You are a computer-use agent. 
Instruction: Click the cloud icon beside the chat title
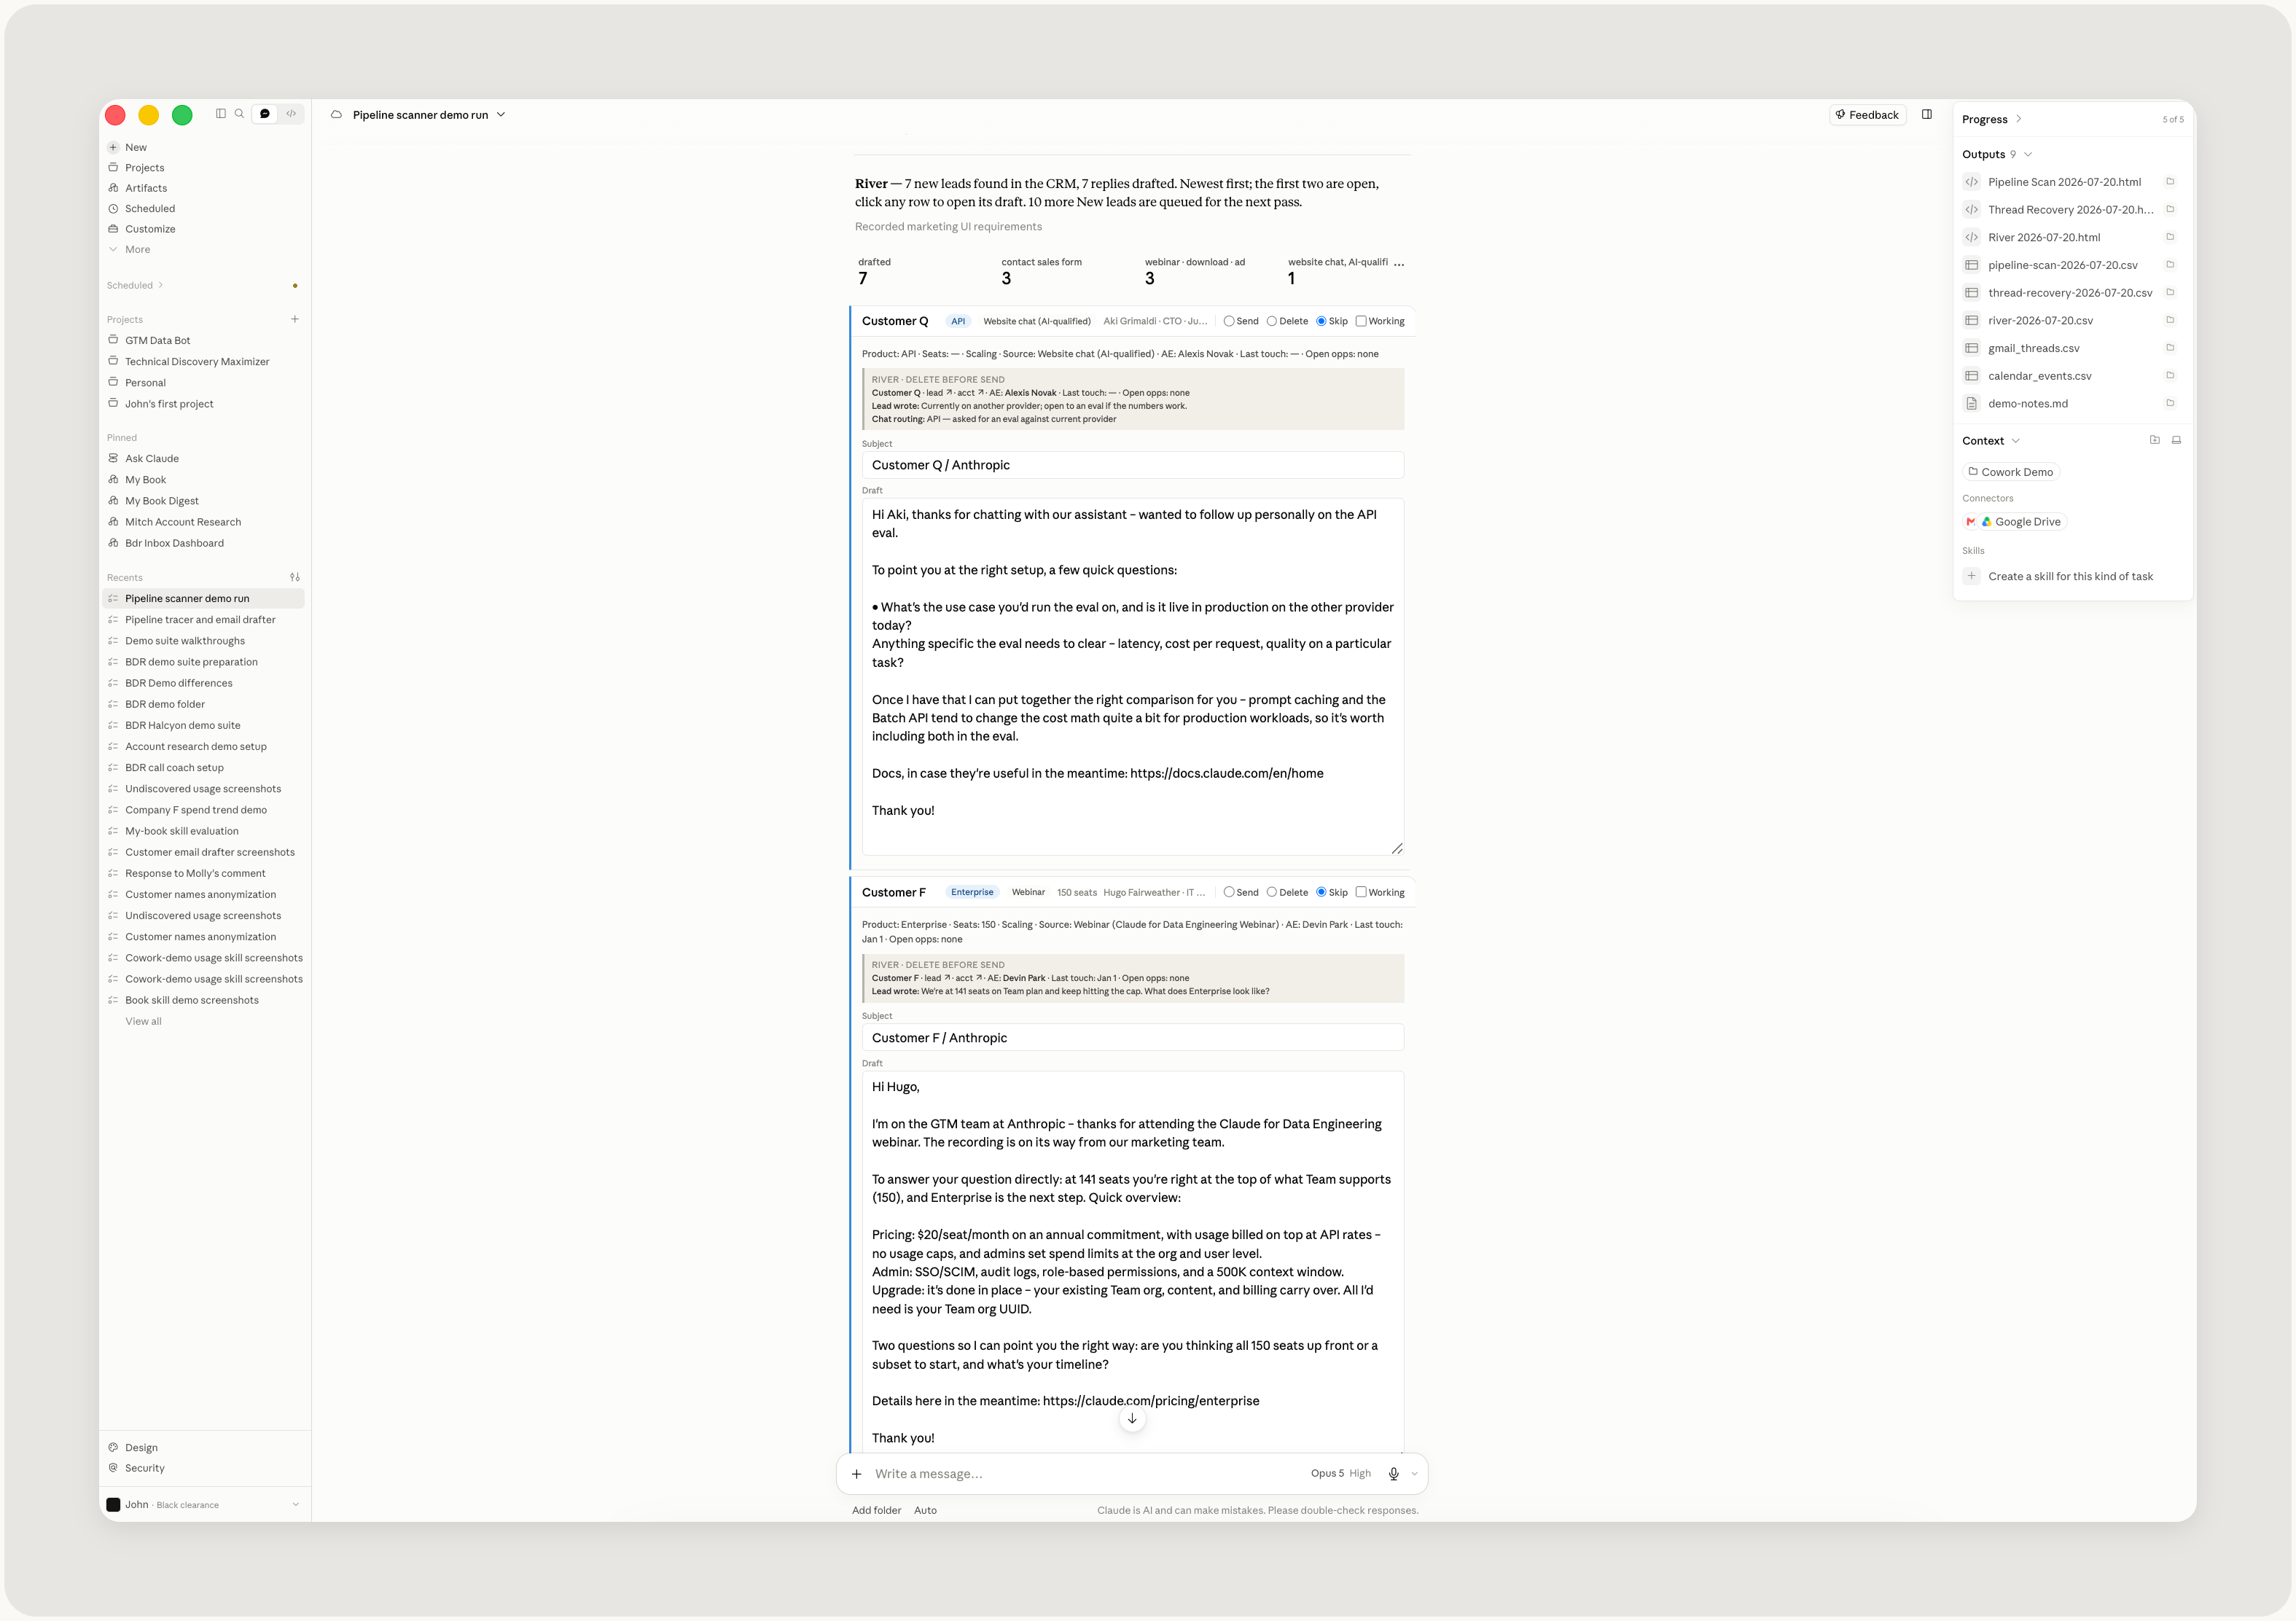(x=337, y=115)
